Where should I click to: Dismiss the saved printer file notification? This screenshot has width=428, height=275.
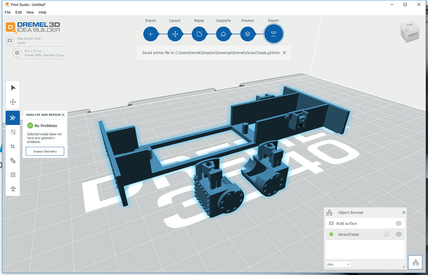point(284,53)
